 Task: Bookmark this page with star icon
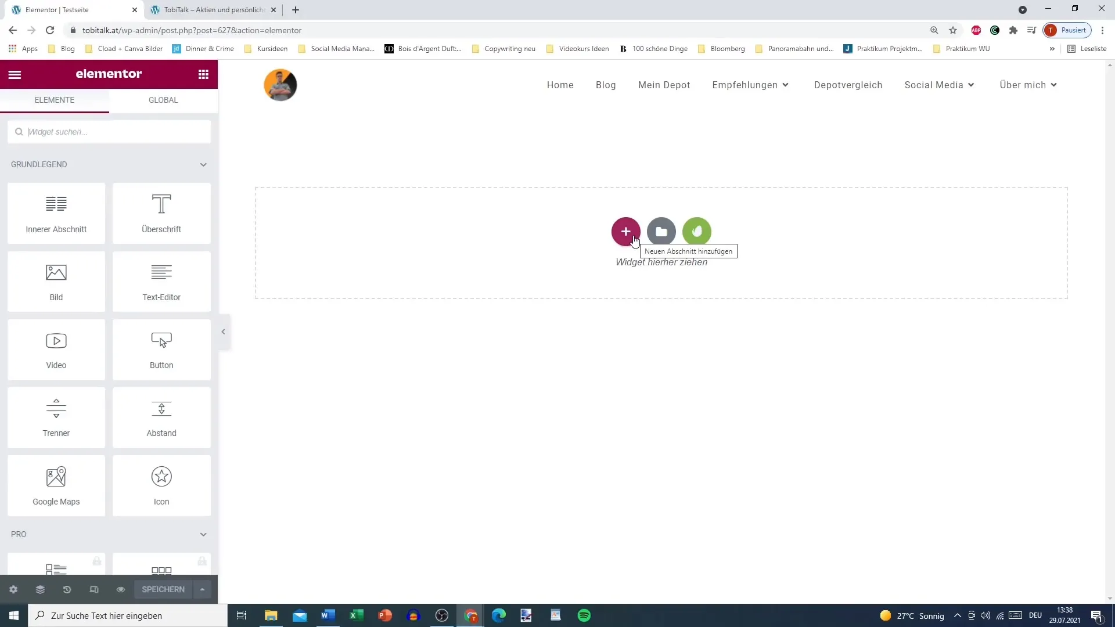point(953,30)
